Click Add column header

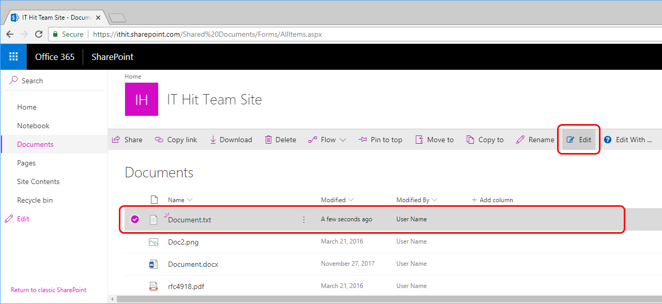(492, 200)
